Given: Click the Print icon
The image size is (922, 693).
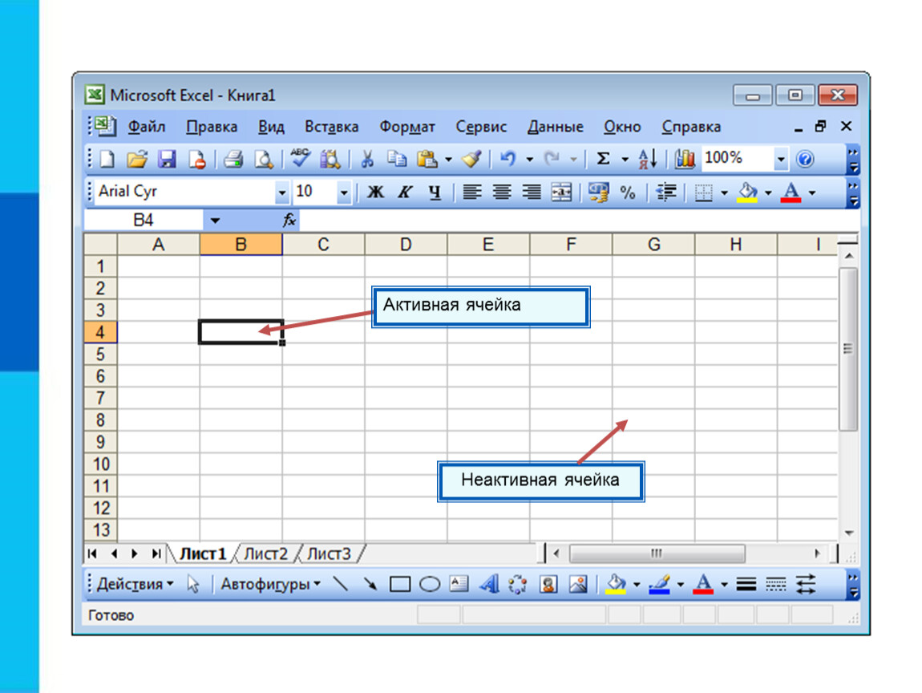Looking at the screenshot, I should coord(233,159).
